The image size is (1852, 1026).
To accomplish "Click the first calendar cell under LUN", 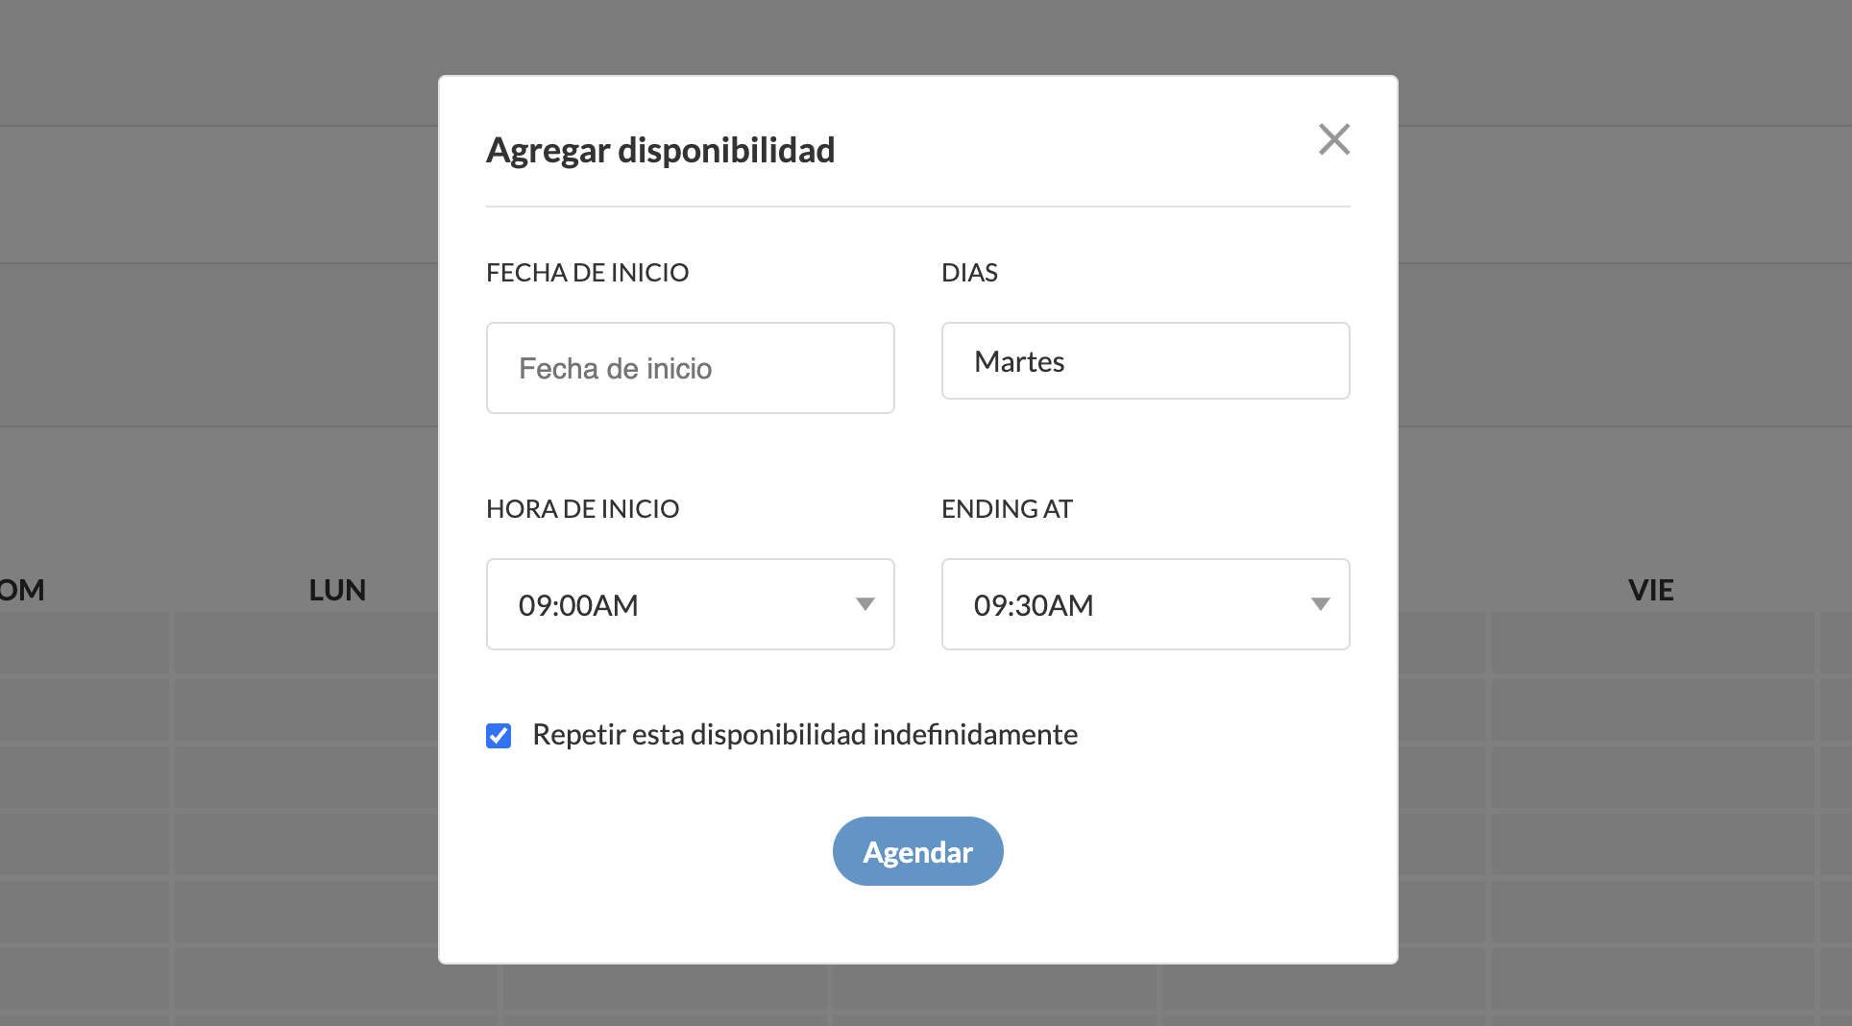I will tap(306, 643).
